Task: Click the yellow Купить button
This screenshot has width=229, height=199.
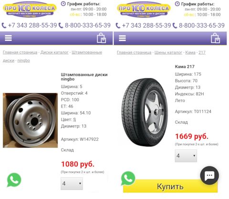Action: 170,186
